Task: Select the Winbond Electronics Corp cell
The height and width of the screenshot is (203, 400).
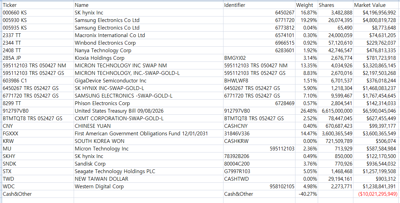Action: (148, 43)
